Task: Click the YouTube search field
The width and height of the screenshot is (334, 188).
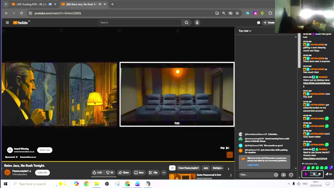Action: coord(140,22)
